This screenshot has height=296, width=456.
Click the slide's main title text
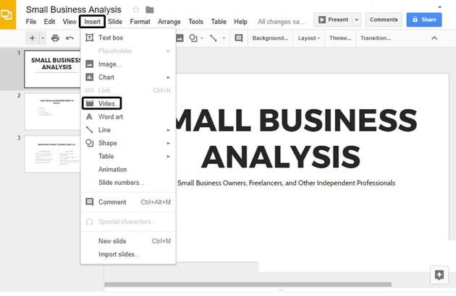point(297,139)
